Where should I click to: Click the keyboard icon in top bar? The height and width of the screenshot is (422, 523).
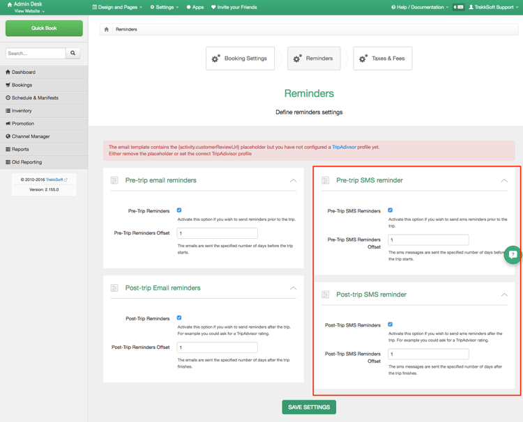coord(458,7)
